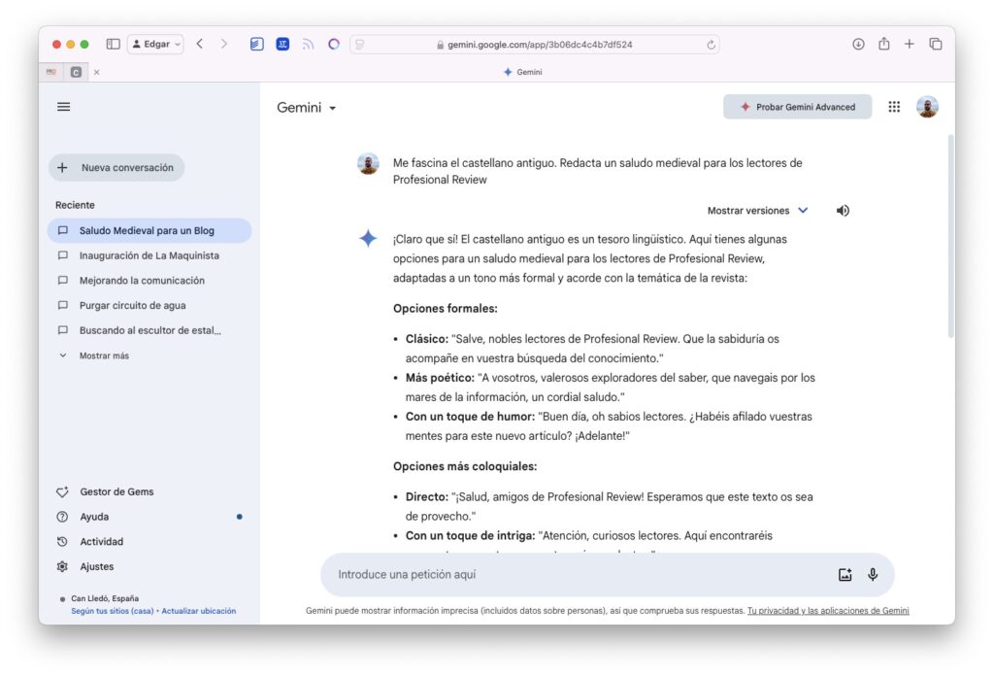The width and height of the screenshot is (994, 676).
Task: Select the Gemini tab
Action: (x=523, y=72)
